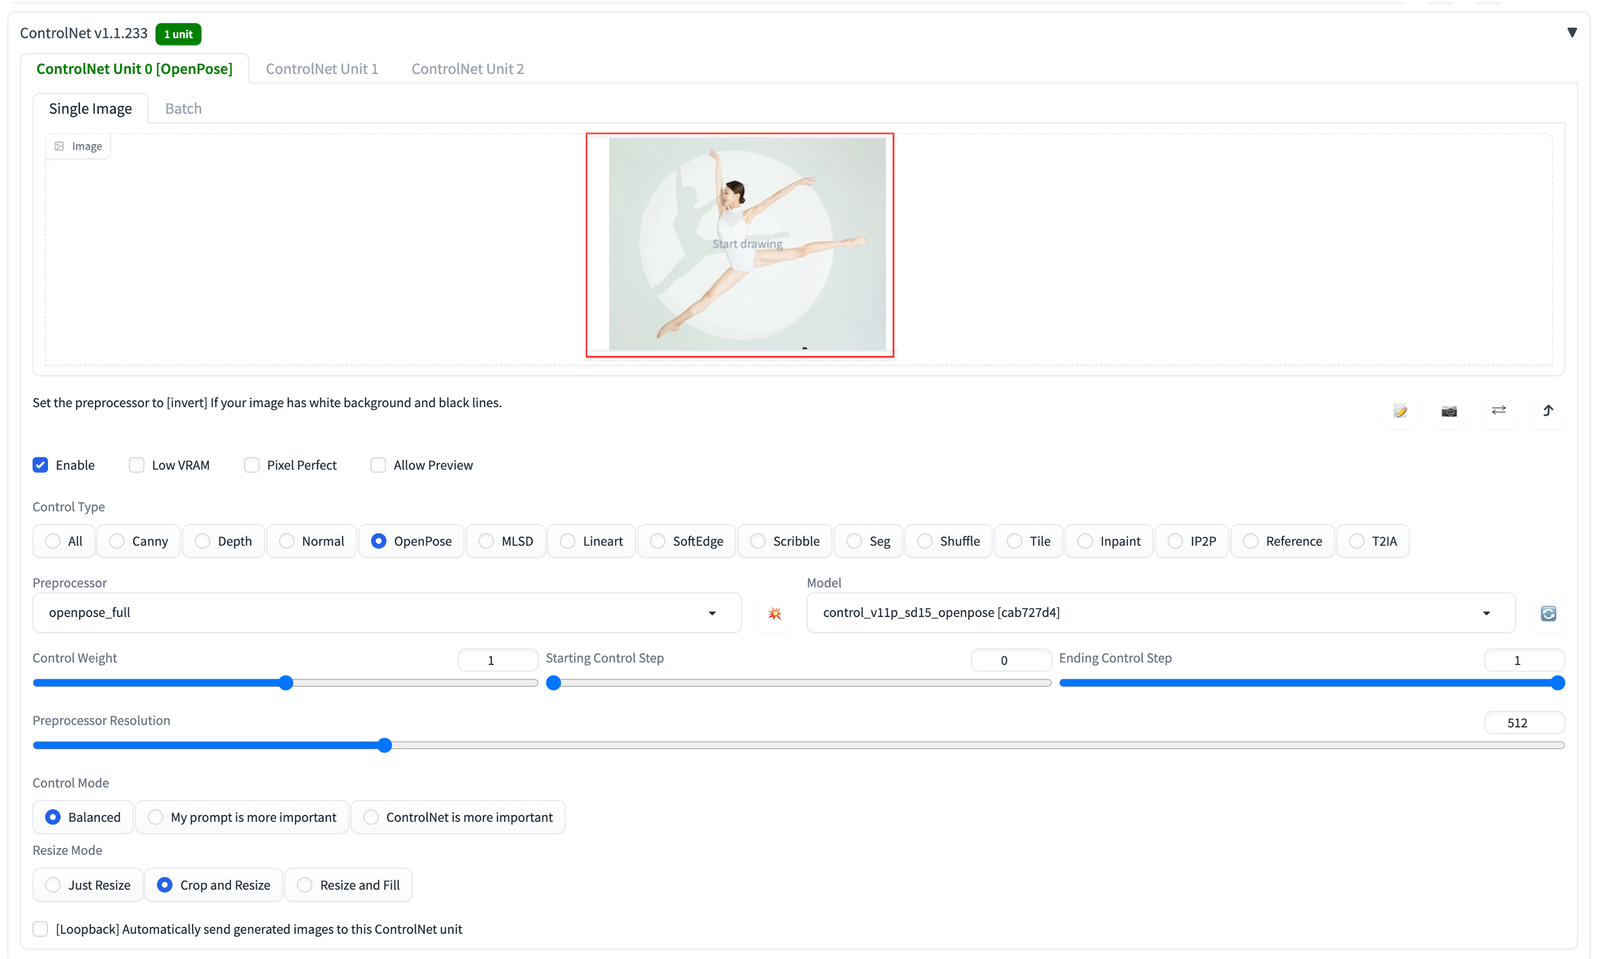1606x959 pixels.
Task: Enable the Allow Preview checkbox
Action: [x=379, y=465]
